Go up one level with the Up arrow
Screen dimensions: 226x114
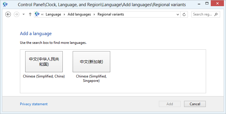30,14
